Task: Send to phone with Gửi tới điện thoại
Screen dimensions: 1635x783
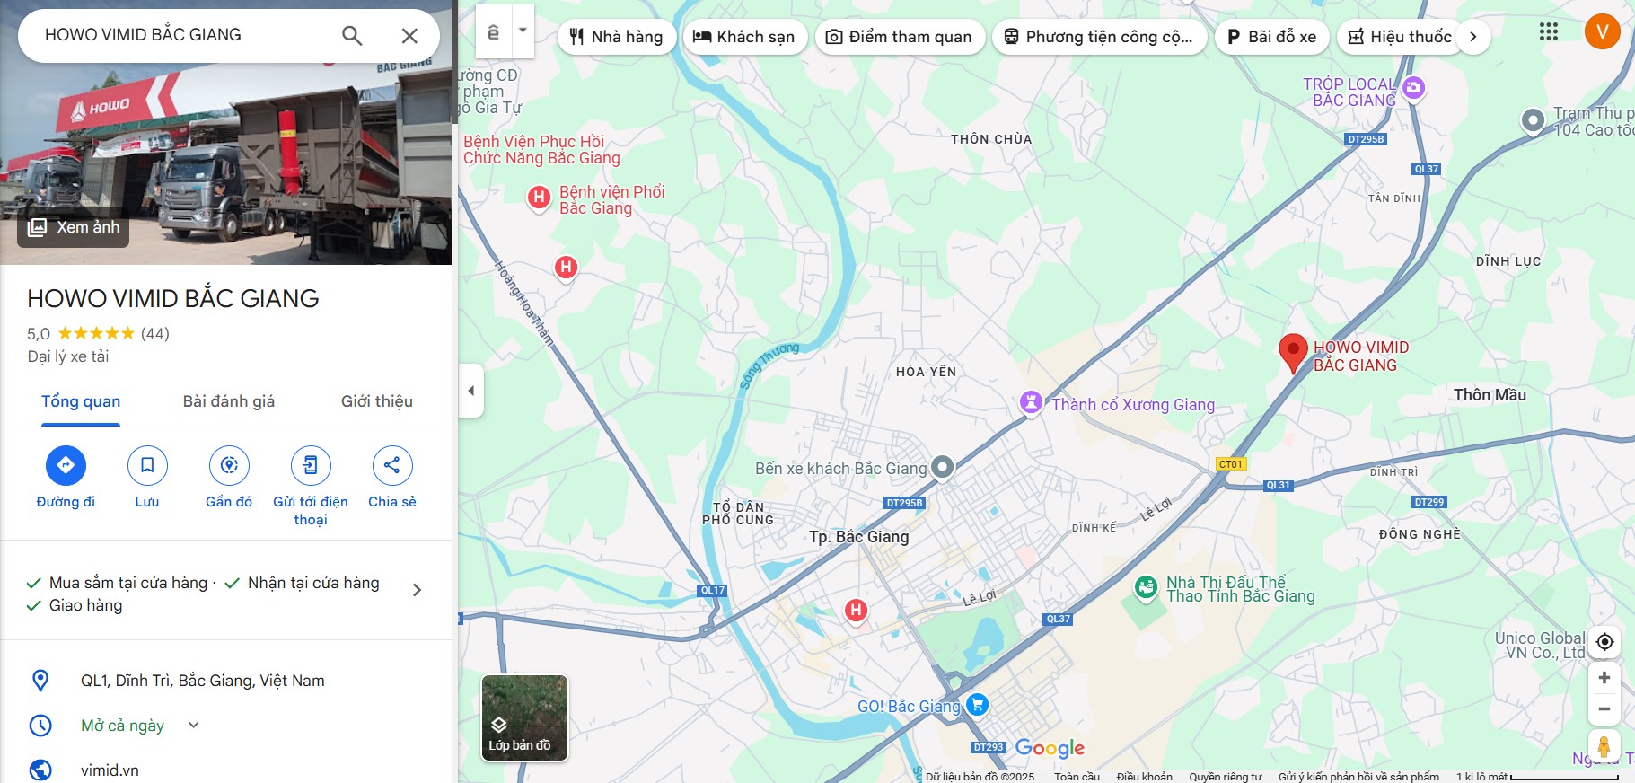Action: pos(311,465)
